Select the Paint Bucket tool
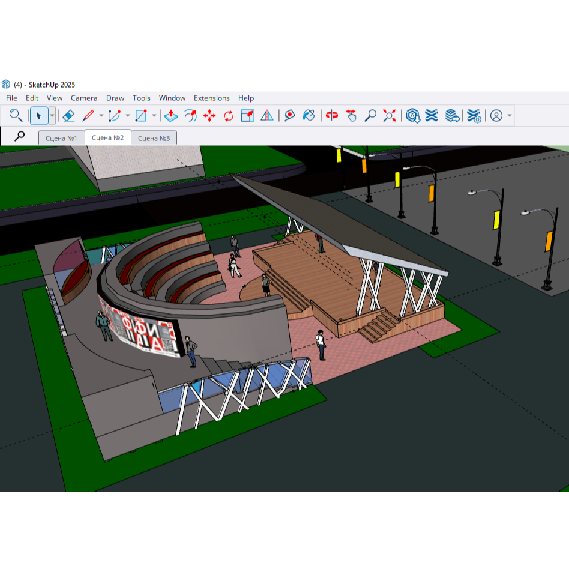This screenshot has width=569, height=569. 309,115
